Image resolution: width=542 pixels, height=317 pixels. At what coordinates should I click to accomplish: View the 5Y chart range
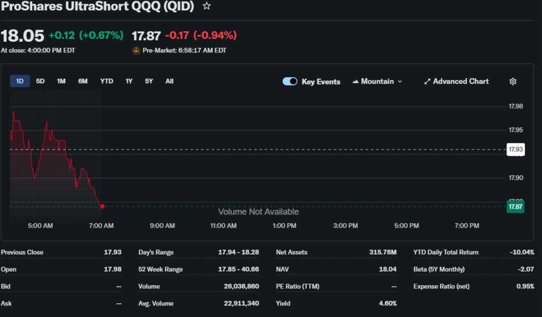(x=149, y=81)
